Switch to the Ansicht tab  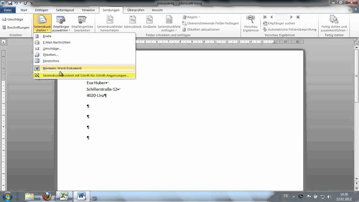pos(157,10)
